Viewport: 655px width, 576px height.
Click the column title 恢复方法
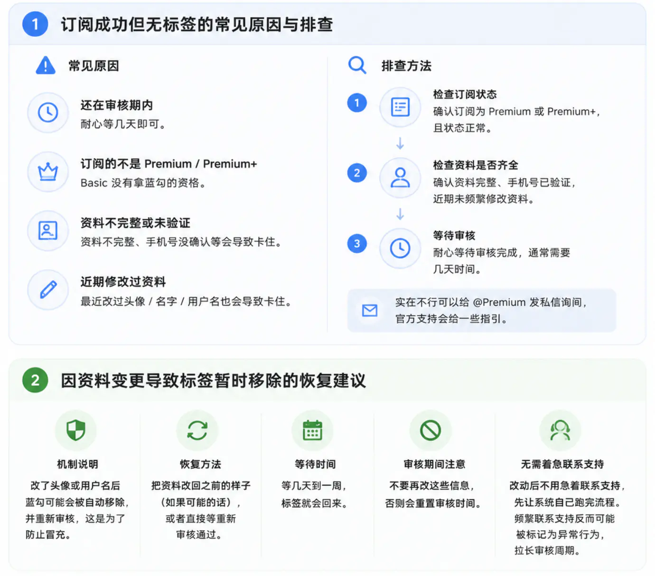(200, 464)
